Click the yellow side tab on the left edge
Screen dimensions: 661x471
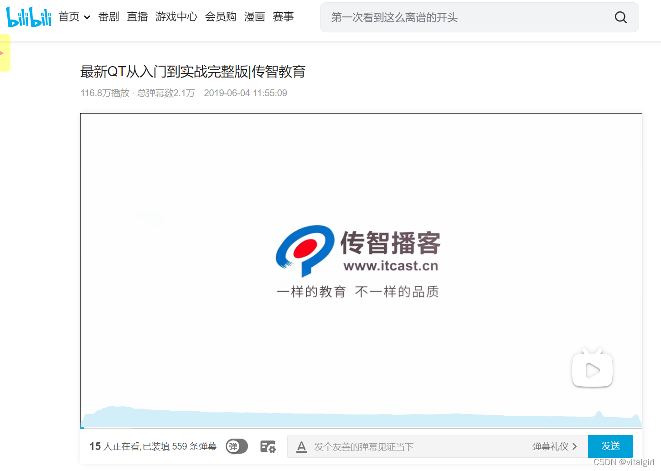[x=5, y=53]
